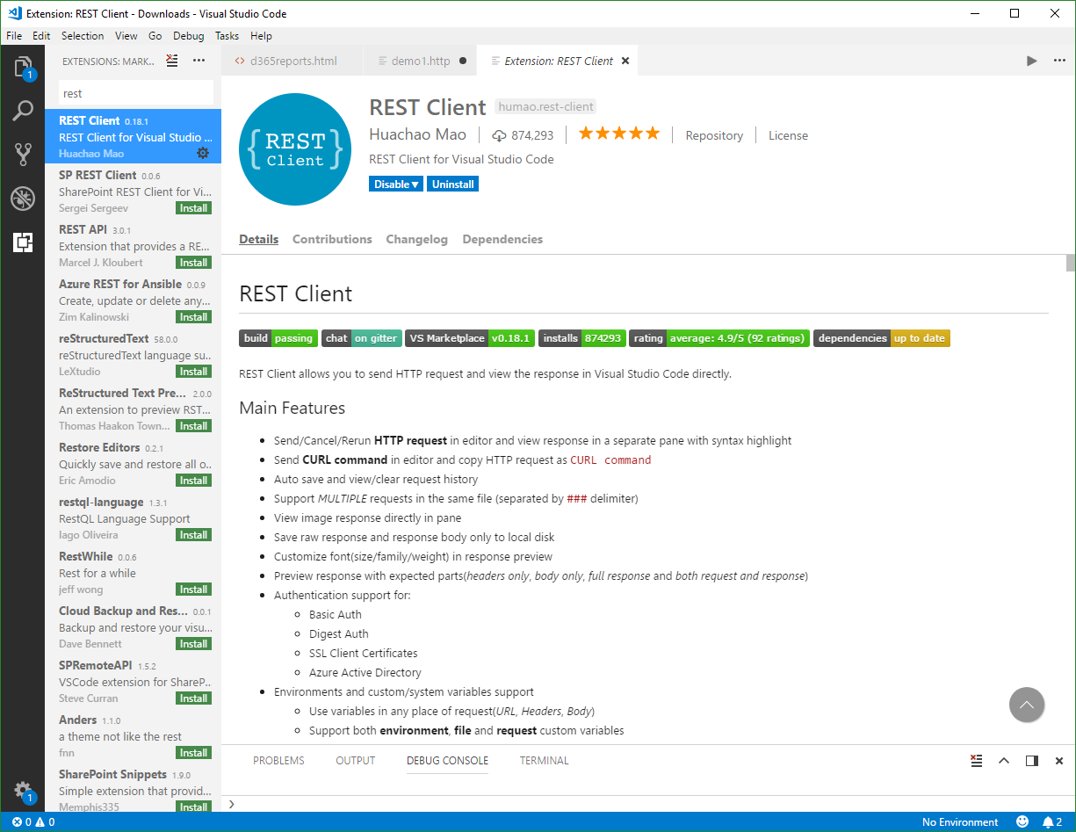Open the Source Control view icon
This screenshot has width=1076, height=832.
(x=23, y=156)
